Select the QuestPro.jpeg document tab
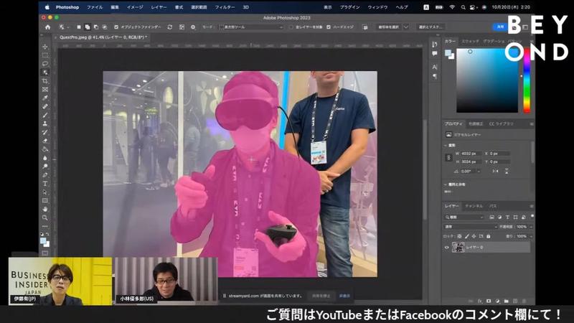Image resolution: width=574 pixels, height=323 pixels. pyautogui.click(x=103, y=37)
